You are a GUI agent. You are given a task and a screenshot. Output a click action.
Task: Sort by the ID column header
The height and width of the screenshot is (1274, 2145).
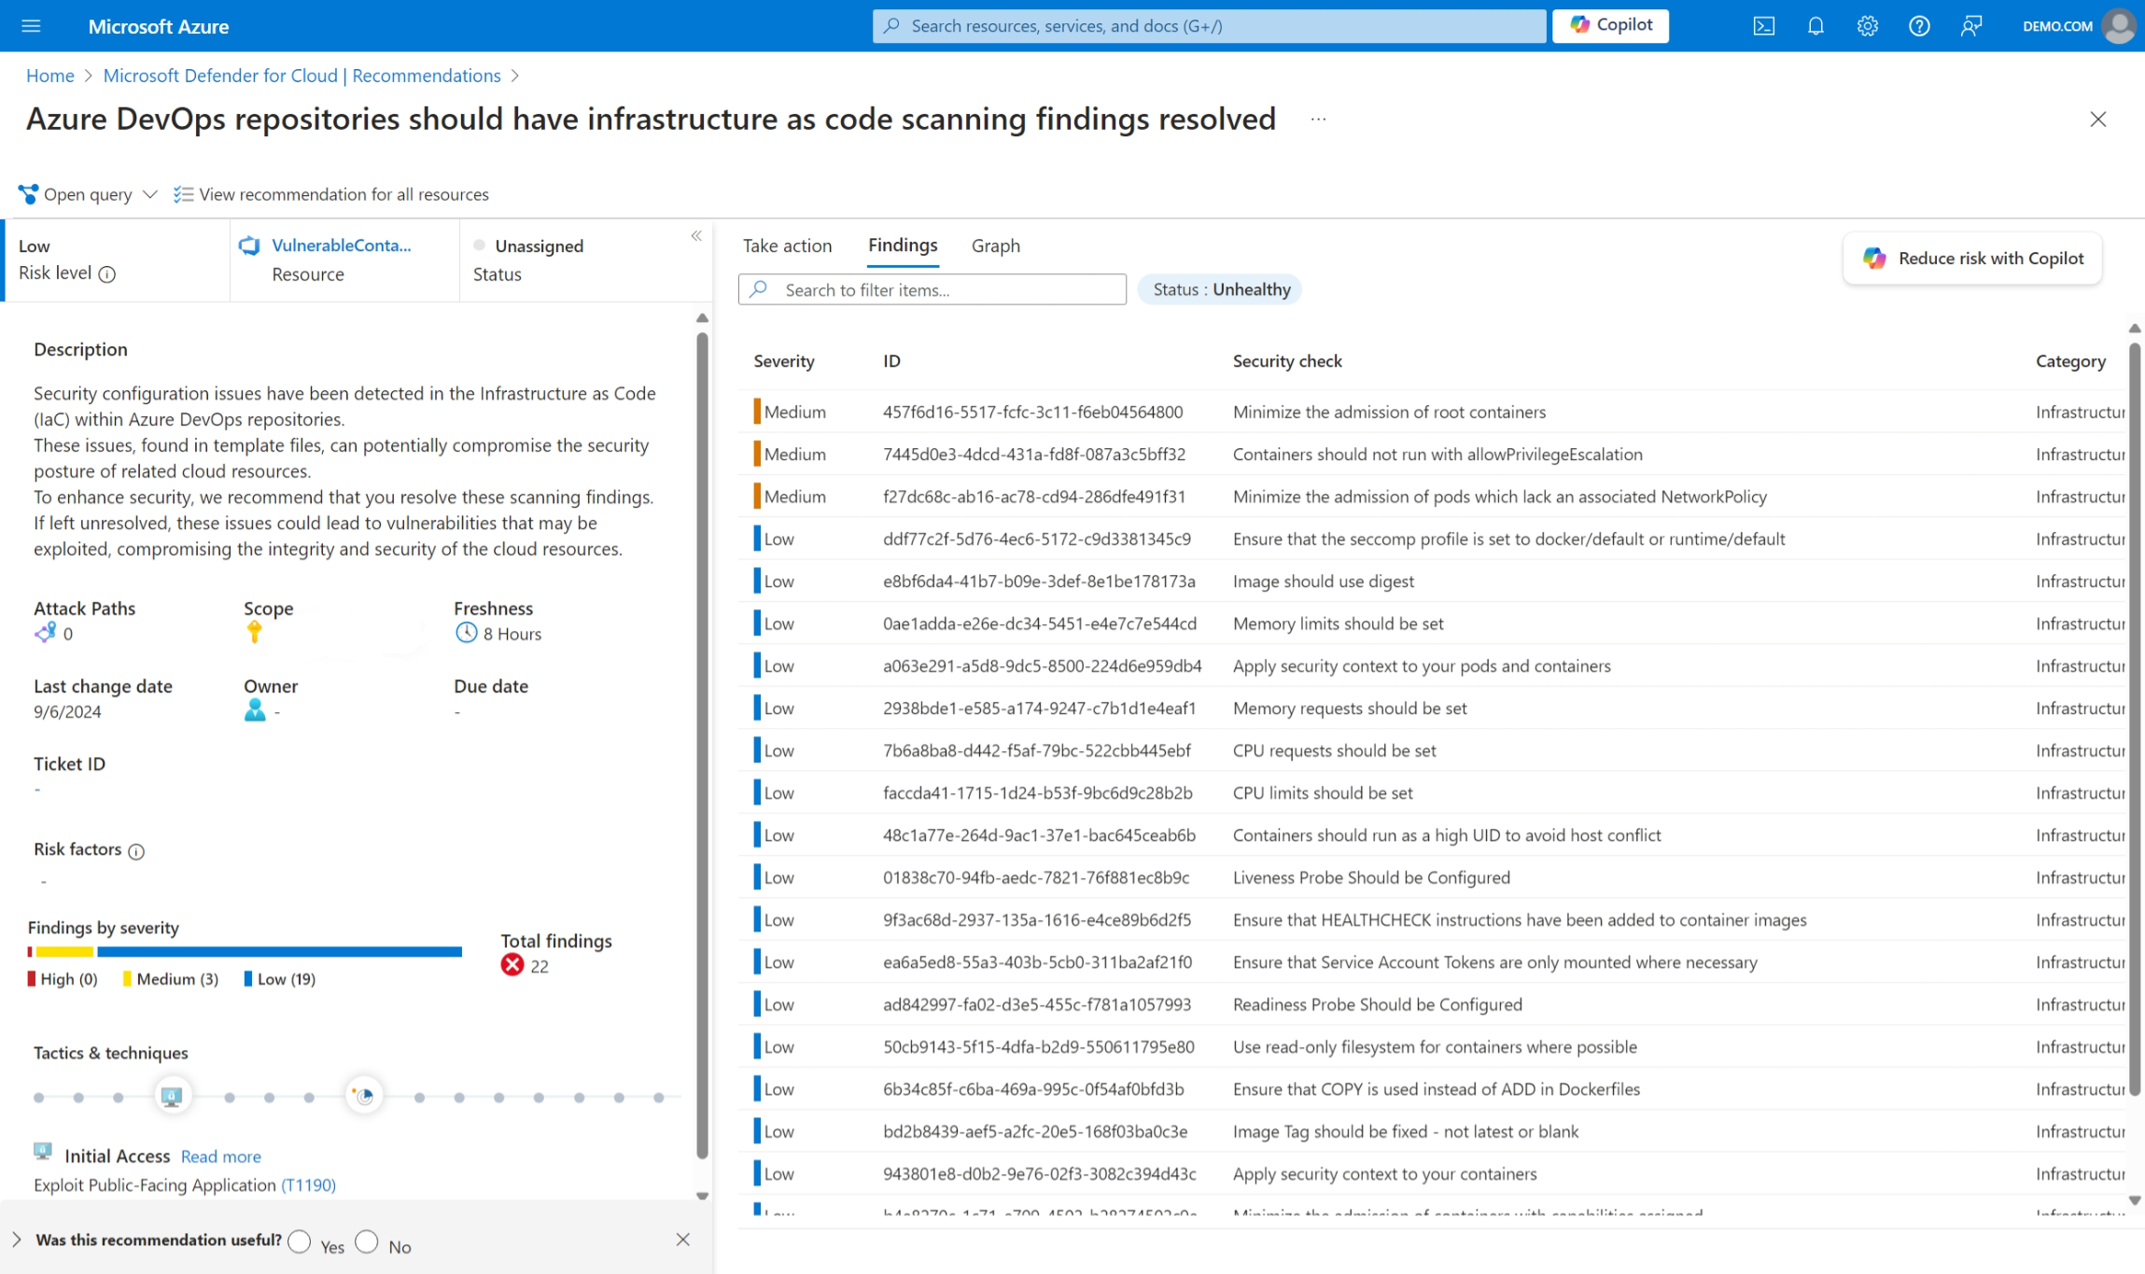pyautogui.click(x=891, y=361)
